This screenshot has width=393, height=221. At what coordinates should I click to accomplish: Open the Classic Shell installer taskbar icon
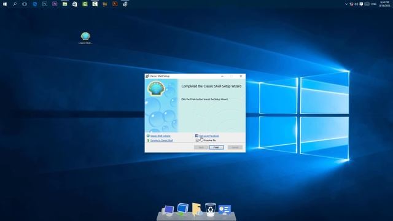(x=125, y=4)
